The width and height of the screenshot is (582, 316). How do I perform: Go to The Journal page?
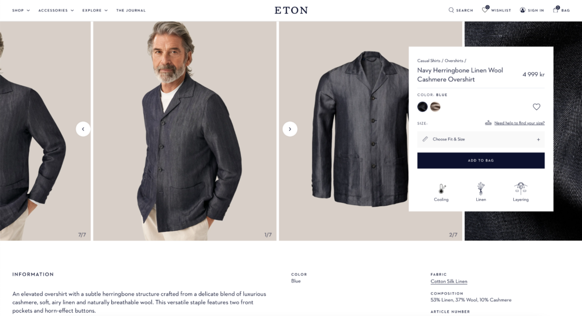tap(131, 10)
